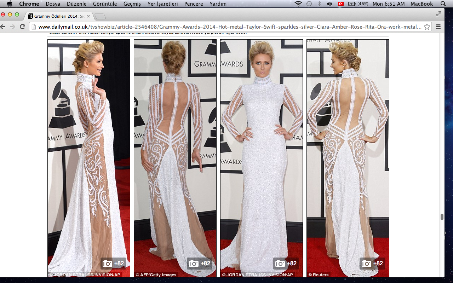Reload the page with refresh icon
Viewport: 453px width, 283px height.
(x=22, y=27)
